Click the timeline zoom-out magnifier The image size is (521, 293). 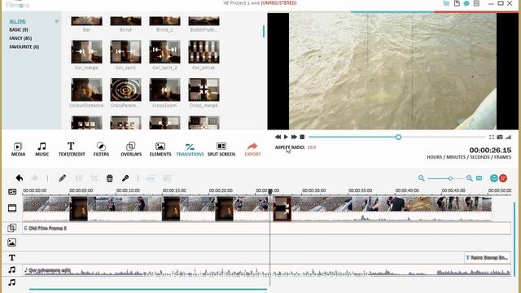point(422,178)
